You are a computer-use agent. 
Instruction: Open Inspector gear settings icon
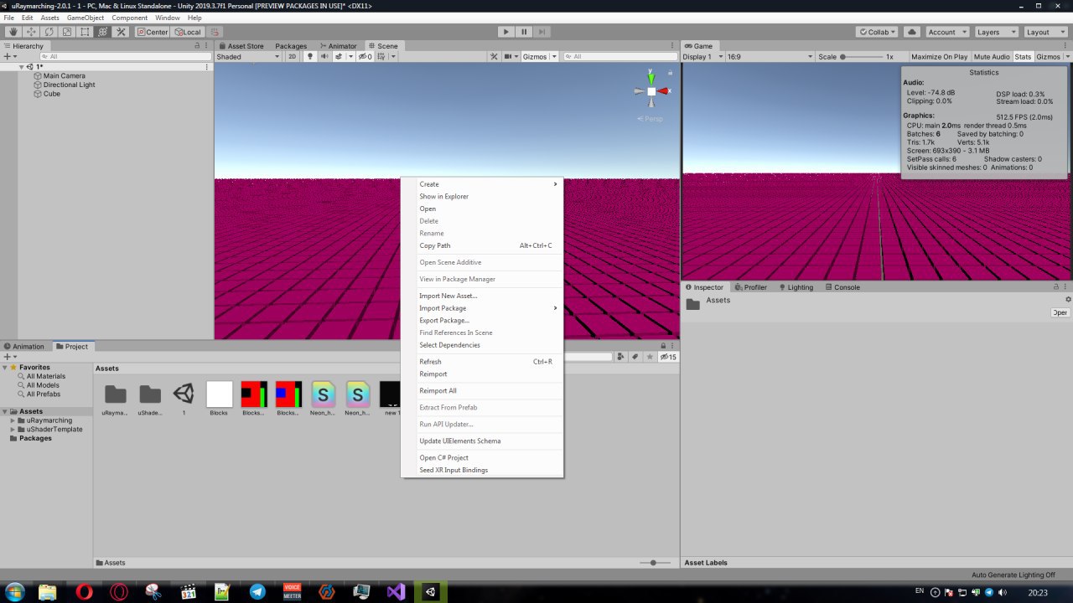click(x=1068, y=299)
